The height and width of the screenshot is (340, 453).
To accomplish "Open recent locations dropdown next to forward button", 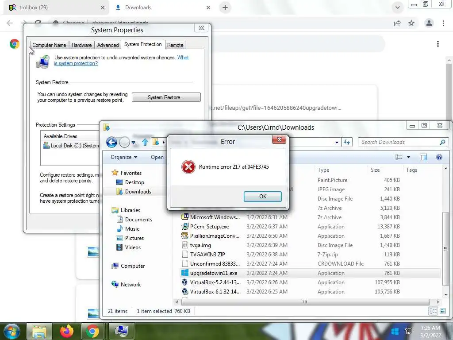I will (133, 142).
